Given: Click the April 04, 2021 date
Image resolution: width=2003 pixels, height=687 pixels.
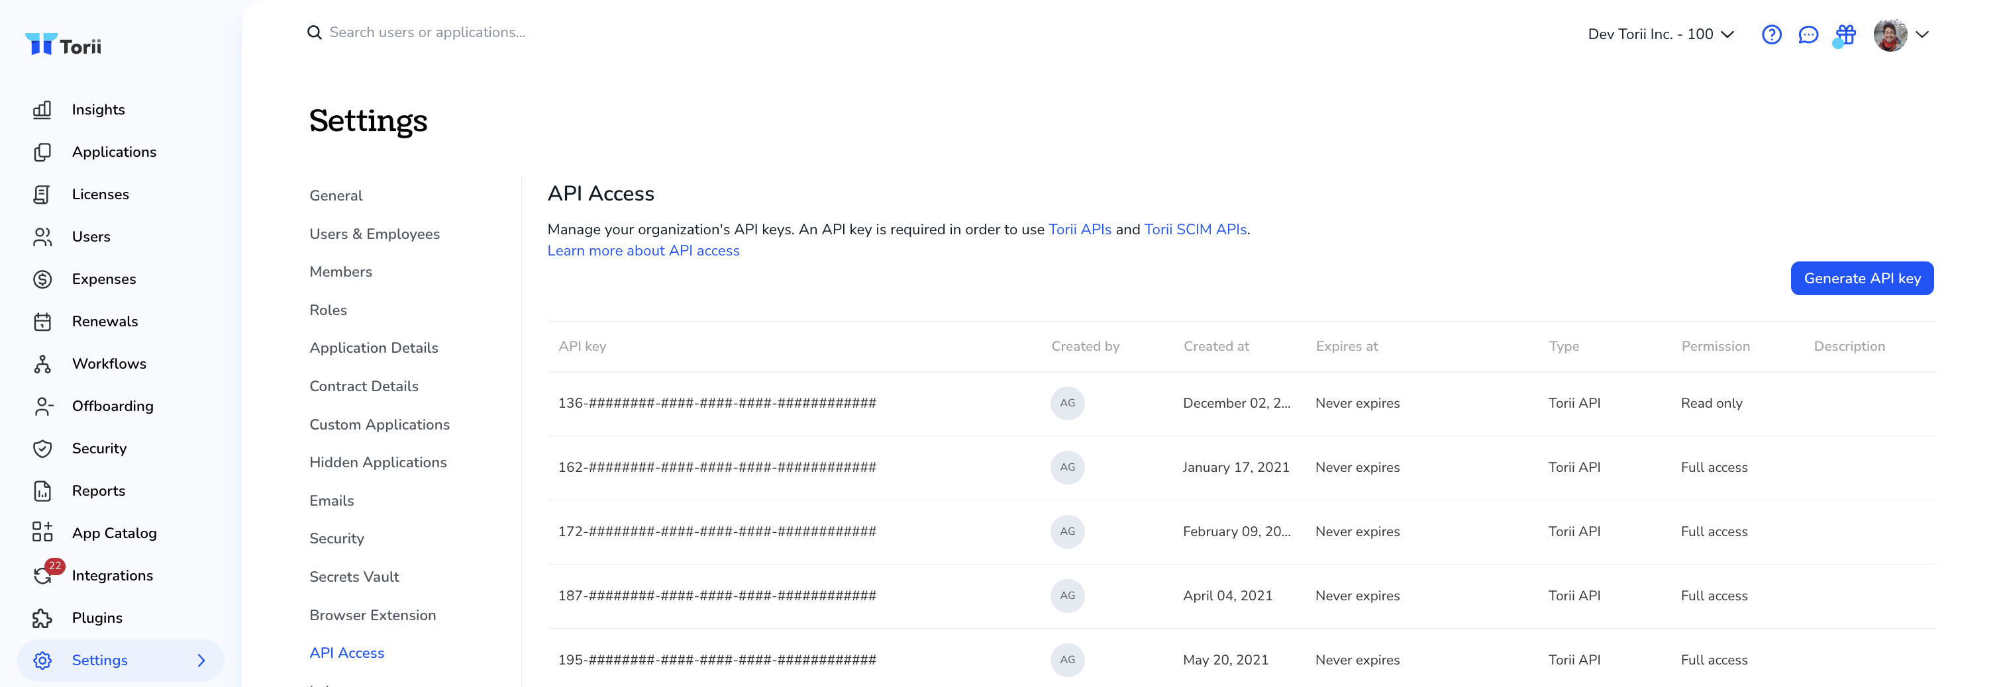Looking at the screenshot, I should pyautogui.click(x=1228, y=595).
